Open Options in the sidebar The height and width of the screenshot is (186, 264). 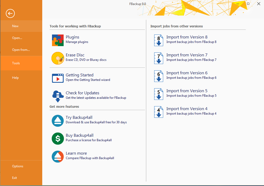pyautogui.click(x=21, y=166)
